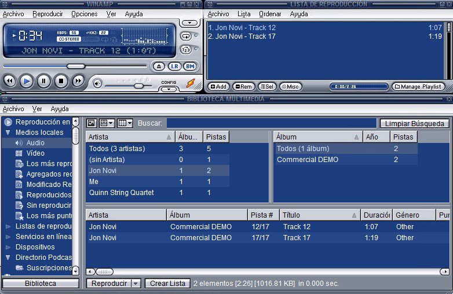Click the Modificado Recientemente icon
This screenshot has width=453, height=294.
pyautogui.click(x=19, y=185)
